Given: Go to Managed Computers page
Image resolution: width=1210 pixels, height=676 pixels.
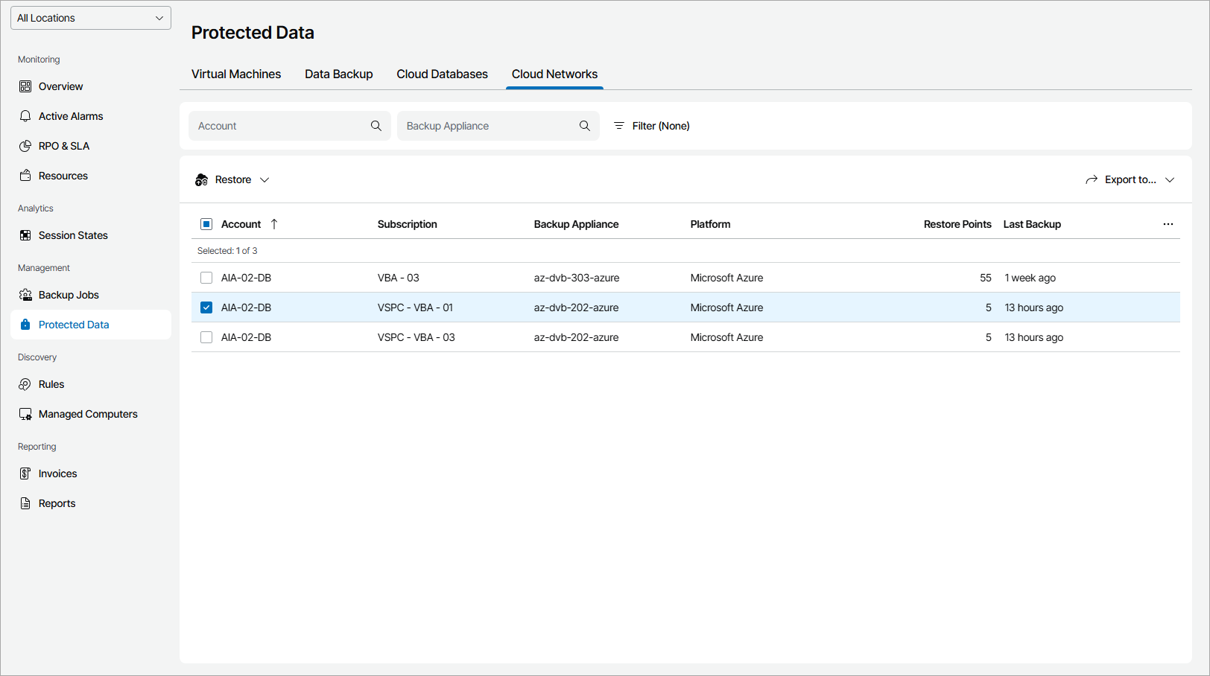Looking at the screenshot, I should [88, 414].
